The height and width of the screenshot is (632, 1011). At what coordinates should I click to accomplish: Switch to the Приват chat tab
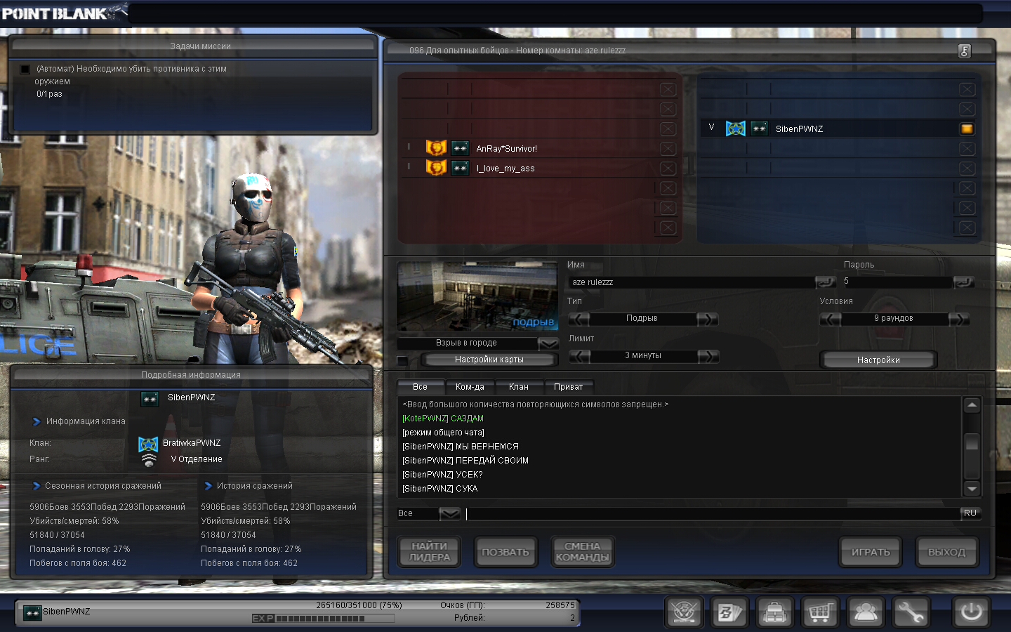pyautogui.click(x=569, y=387)
